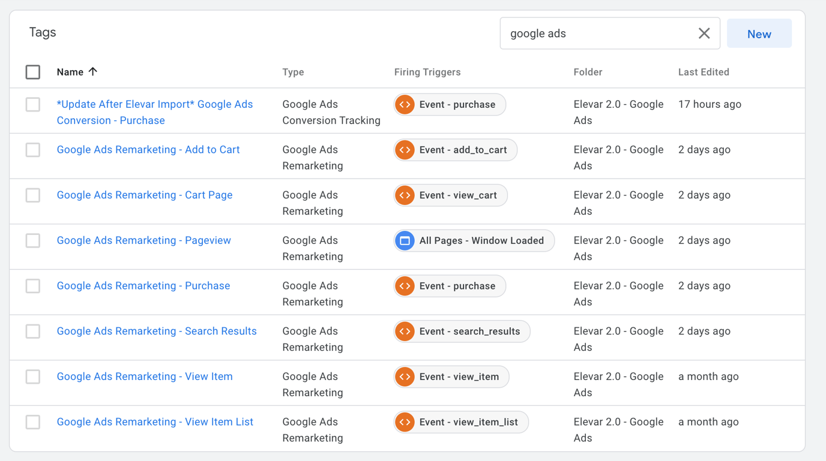Open Google Ads Remarketing - Cart Page tag
This screenshot has height=461, width=826.
tap(145, 195)
